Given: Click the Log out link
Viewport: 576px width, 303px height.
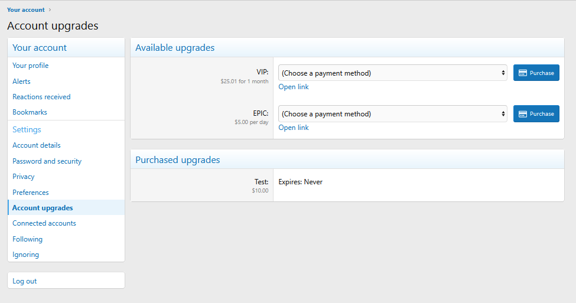Looking at the screenshot, I should click(25, 281).
